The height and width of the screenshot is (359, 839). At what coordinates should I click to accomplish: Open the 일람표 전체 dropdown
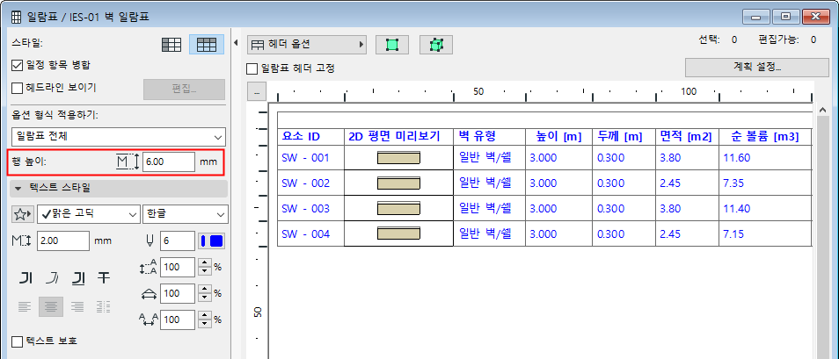click(x=118, y=137)
